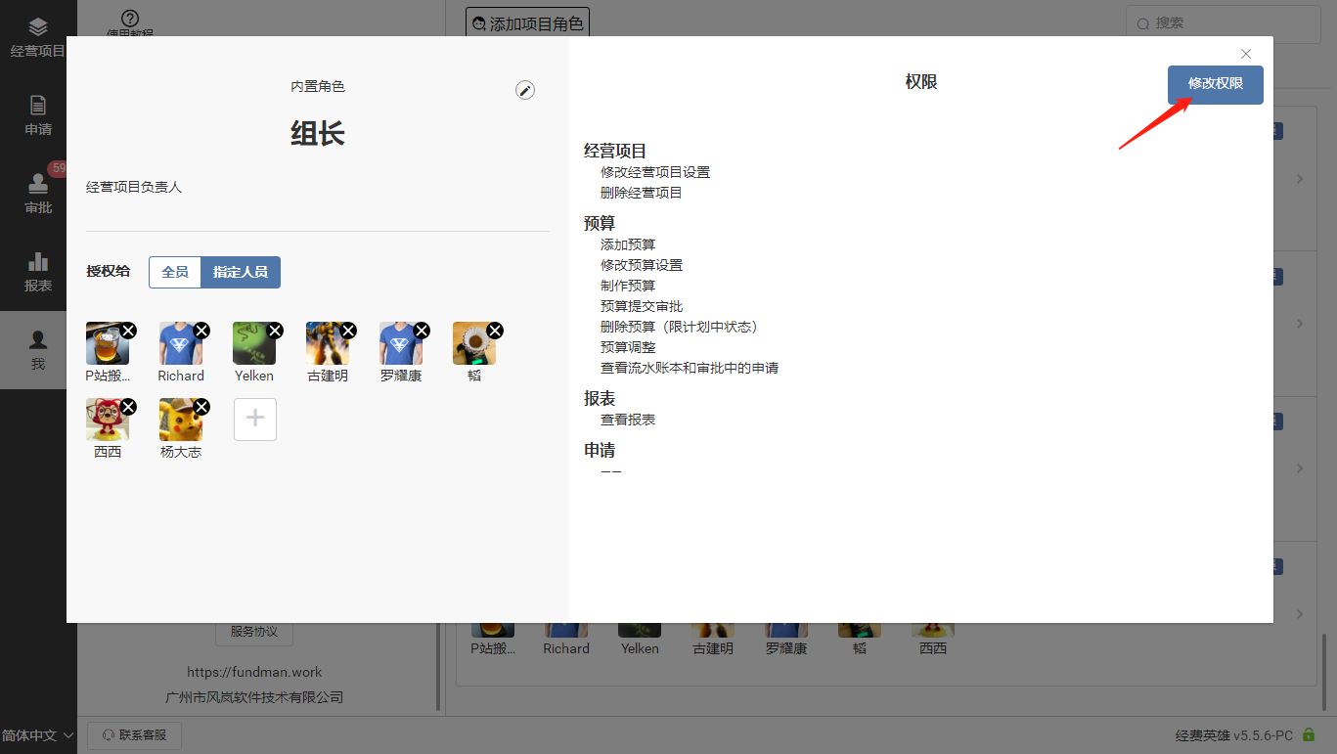
Task: Click the pencil edit icon beside 内置角色
Action: (x=525, y=91)
